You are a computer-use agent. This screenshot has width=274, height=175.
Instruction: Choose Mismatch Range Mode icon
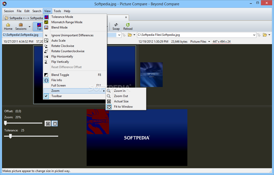click(x=46, y=22)
